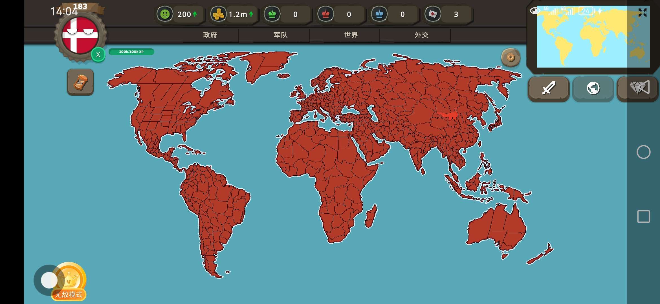Open the 政府 government tab

(210, 35)
